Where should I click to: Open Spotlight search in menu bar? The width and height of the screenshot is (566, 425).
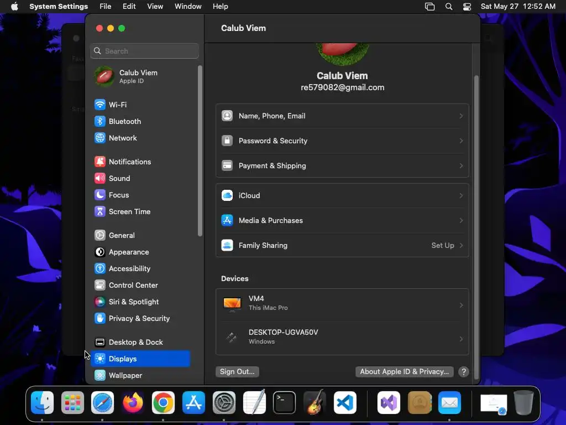(449, 7)
